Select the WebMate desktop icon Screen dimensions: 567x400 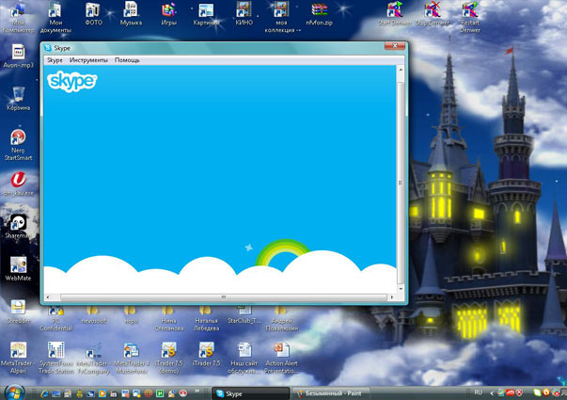point(18,264)
